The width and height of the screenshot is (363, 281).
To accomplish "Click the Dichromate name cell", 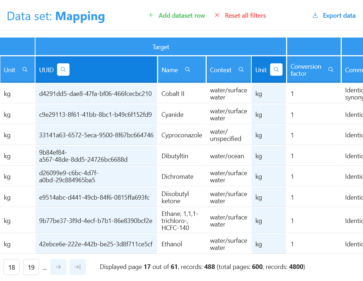I will coord(182,177).
